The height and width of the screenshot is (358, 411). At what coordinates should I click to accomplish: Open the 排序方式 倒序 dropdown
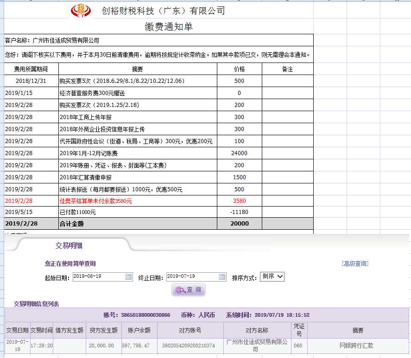coord(272,276)
